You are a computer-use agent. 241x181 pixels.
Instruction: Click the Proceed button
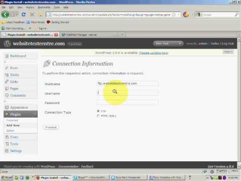pos(51,127)
